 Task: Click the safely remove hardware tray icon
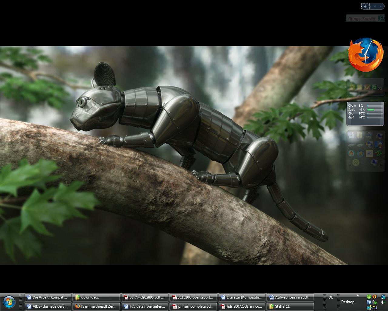(375, 302)
